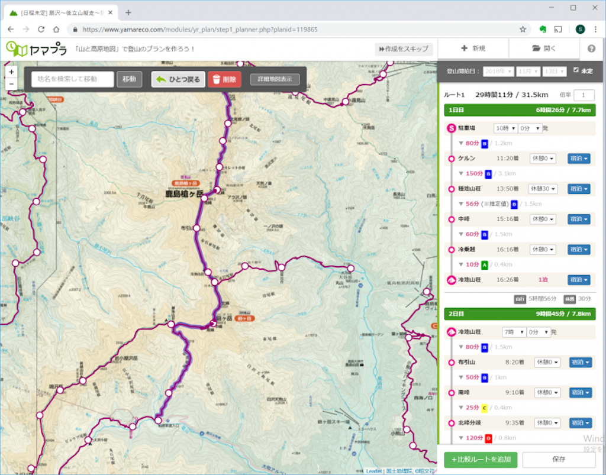Screen dimensions: 606x475
Task: Open the Chrome three-dot menu
Action: point(595,30)
